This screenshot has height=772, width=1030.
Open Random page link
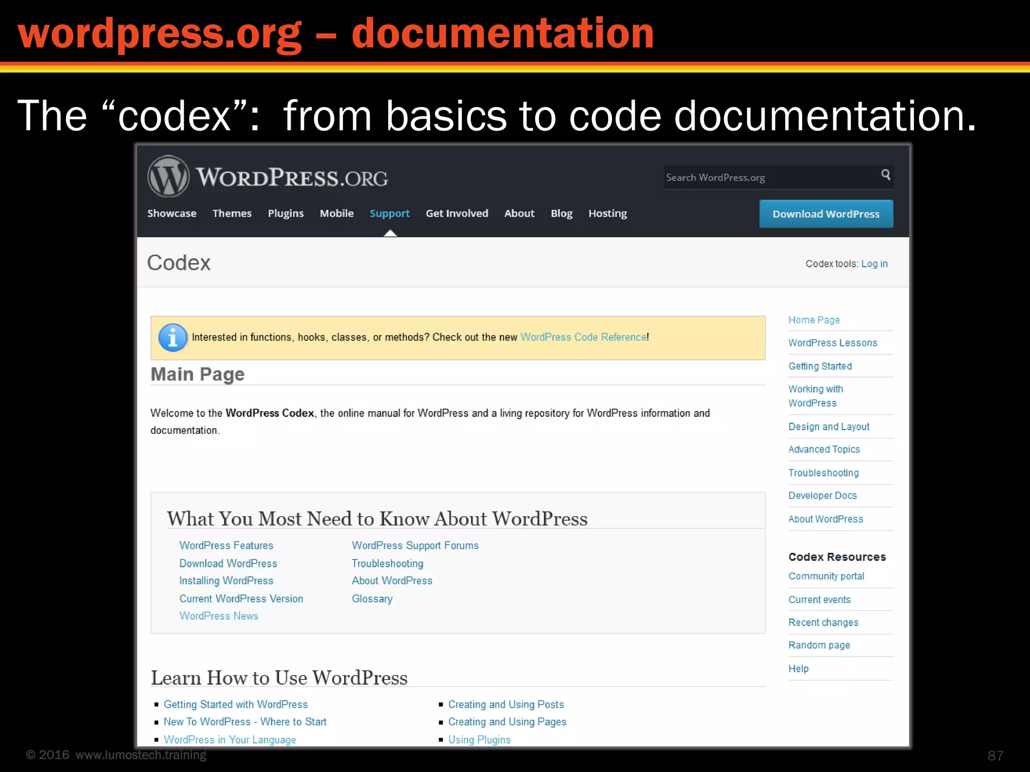tap(819, 645)
